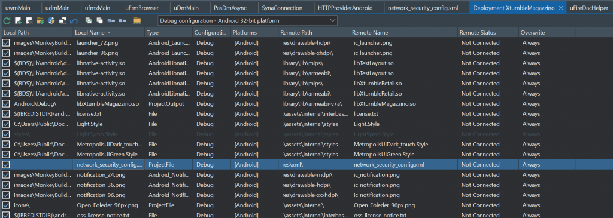
Task: Click the checked-list toolbar icon
Action: pyautogui.click(x=111, y=21)
